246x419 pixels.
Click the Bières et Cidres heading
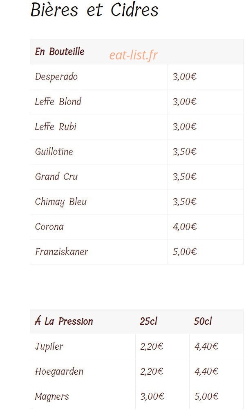(94, 10)
